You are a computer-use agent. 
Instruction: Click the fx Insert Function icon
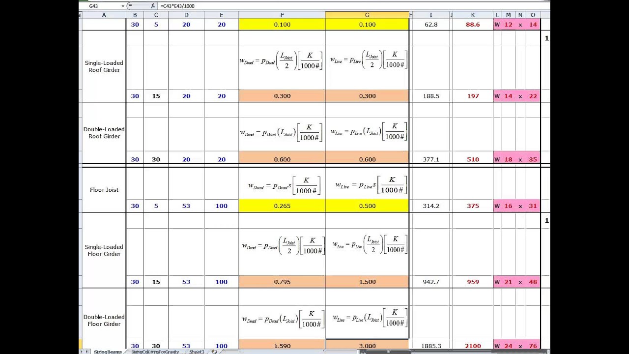click(x=153, y=6)
